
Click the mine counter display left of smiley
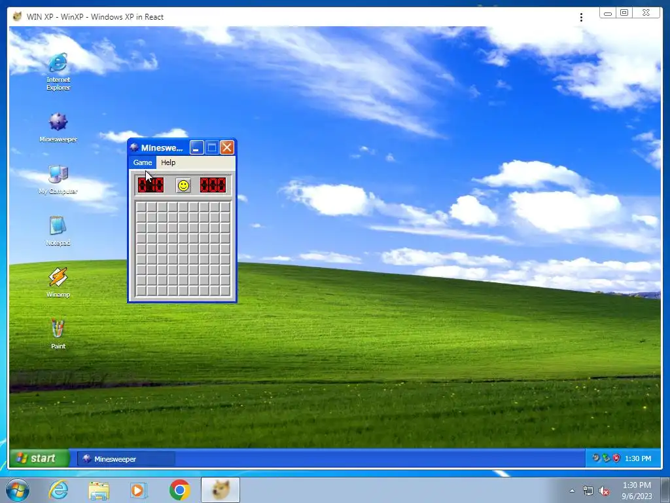151,185
